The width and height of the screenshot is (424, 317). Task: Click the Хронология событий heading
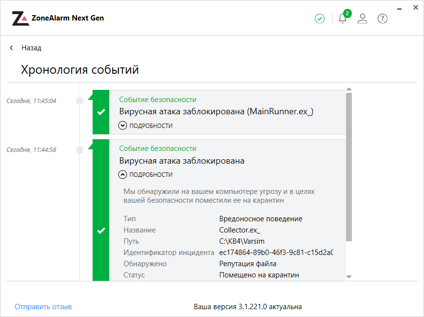point(80,70)
